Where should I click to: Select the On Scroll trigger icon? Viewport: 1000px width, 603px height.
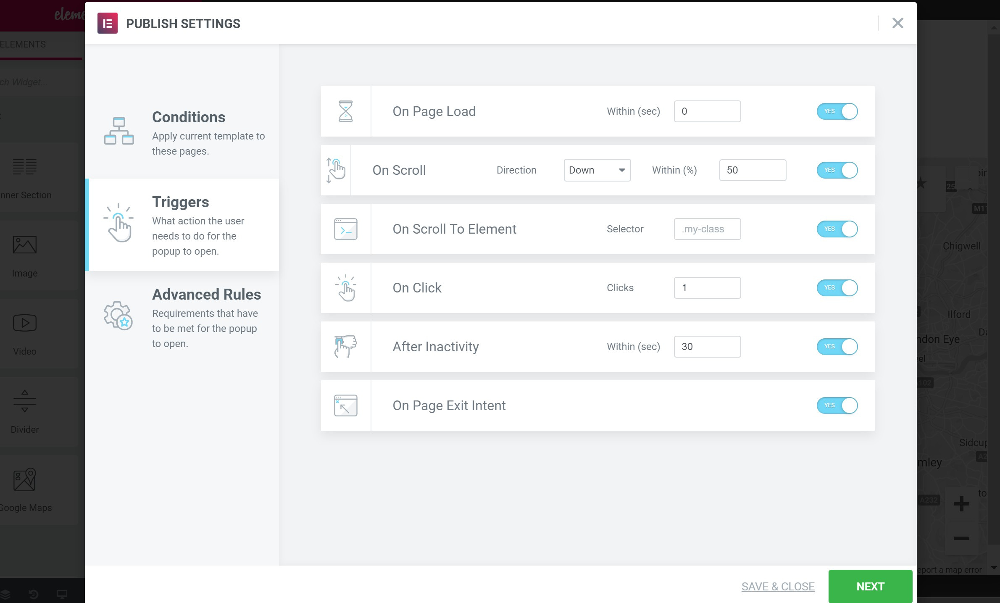tap(335, 170)
